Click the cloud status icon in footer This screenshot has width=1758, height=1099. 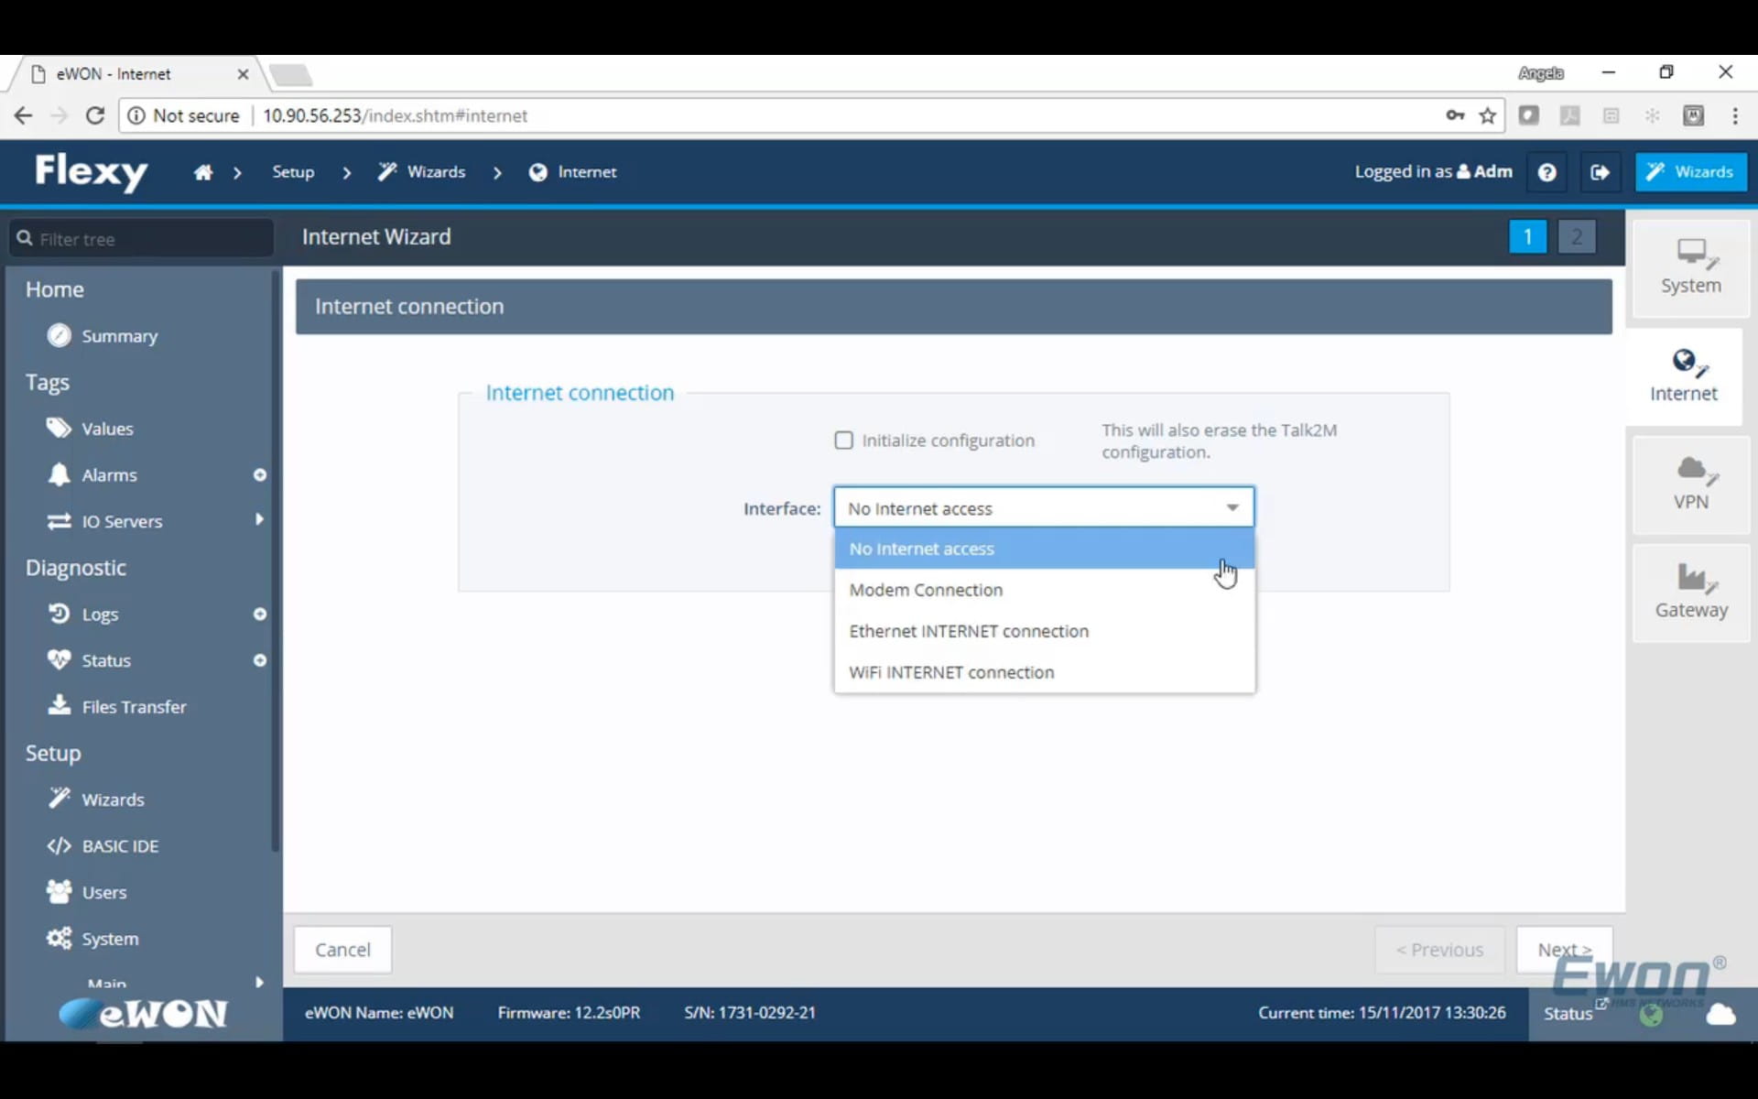tap(1720, 1015)
